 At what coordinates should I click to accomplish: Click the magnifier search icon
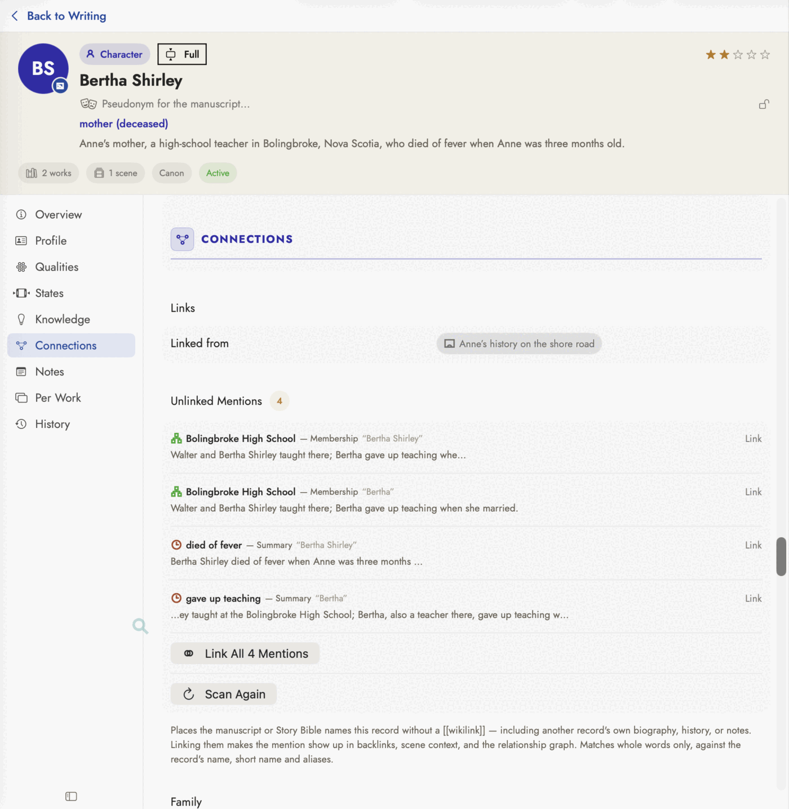tap(140, 626)
